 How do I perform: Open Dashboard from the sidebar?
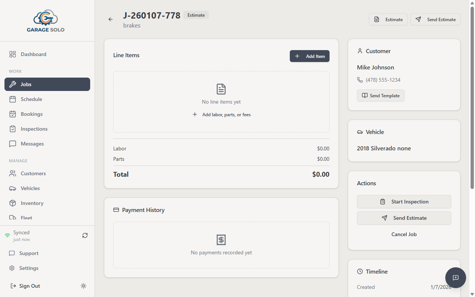47,54
